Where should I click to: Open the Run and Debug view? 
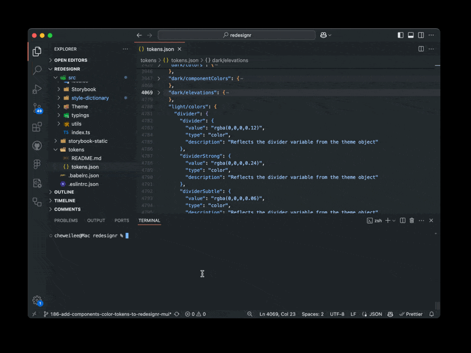[x=37, y=89]
